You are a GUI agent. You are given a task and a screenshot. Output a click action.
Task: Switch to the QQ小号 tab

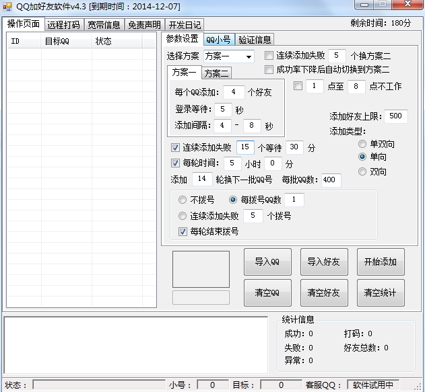(x=219, y=39)
